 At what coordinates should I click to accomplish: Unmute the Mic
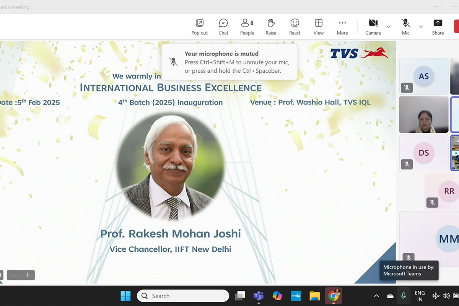click(x=406, y=27)
